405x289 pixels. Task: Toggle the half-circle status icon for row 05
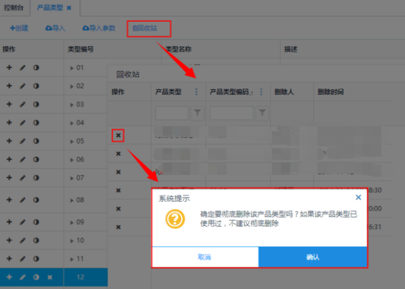pos(36,141)
